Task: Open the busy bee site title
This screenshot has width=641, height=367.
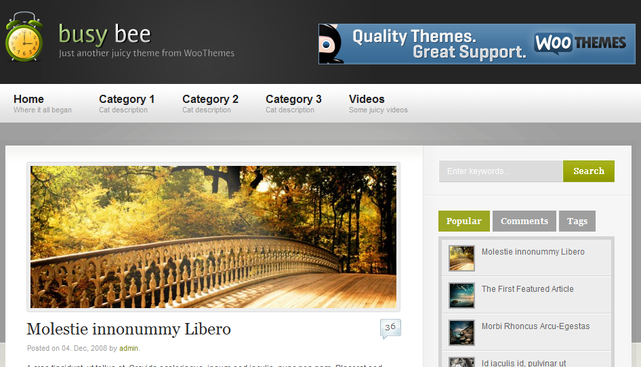Action: pos(104,34)
